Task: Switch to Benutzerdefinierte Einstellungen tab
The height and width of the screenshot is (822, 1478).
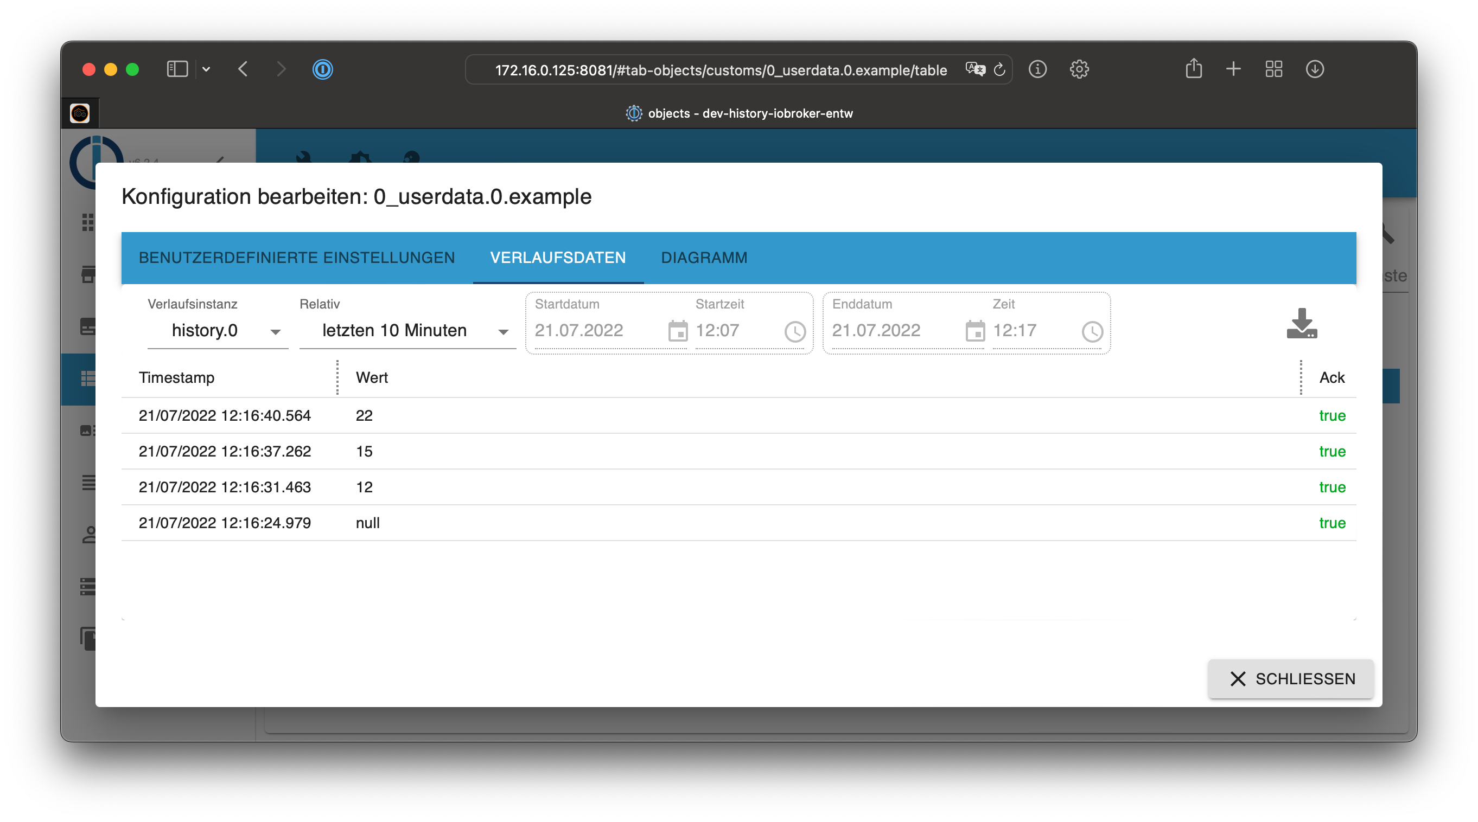Action: [x=297, y=258]
